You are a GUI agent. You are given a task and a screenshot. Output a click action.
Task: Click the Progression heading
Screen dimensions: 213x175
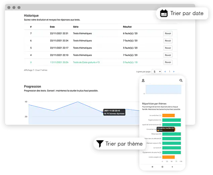point(33,86)
